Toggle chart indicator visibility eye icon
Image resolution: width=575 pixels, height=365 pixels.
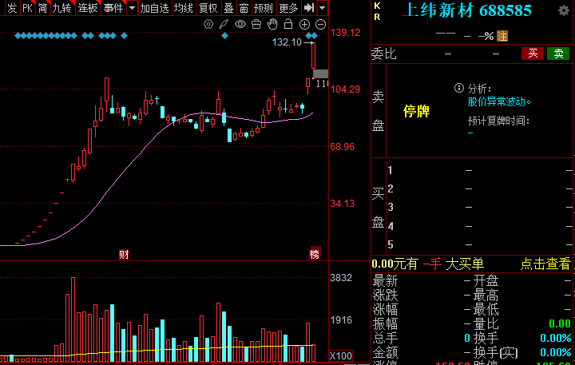[240, 24]
